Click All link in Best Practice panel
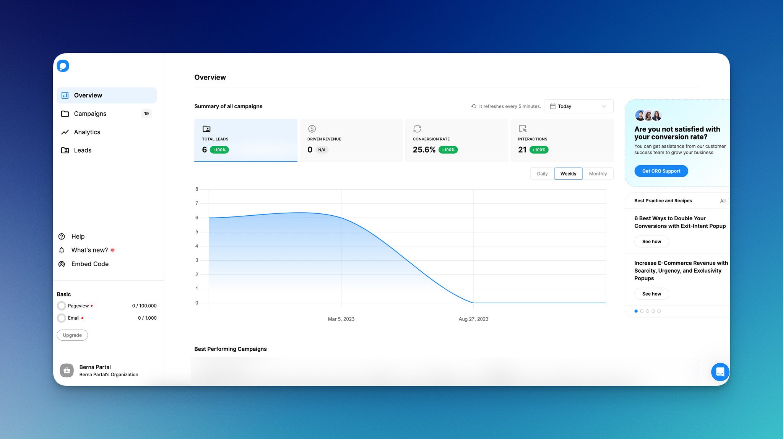The height and width of the screenshot is (439, 783). pyautogui.click(x=722, y=201)
